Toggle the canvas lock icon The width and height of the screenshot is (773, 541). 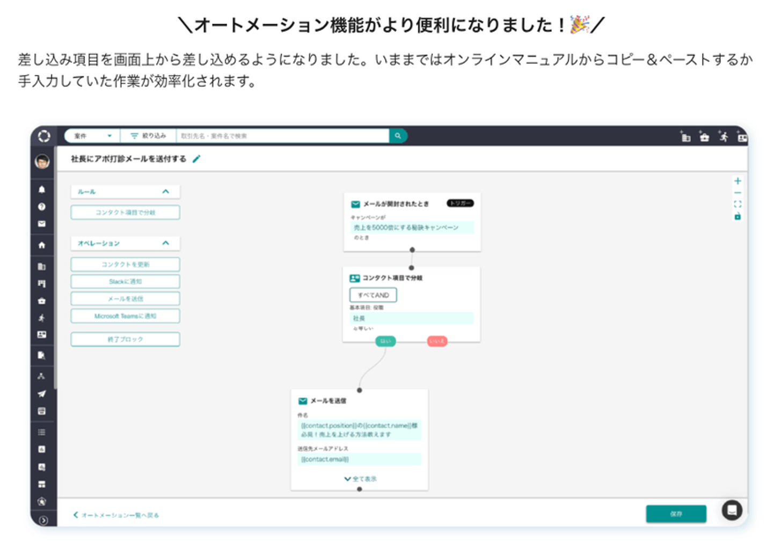(738, 216)
